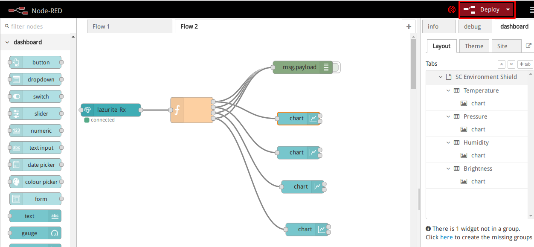
Task: Select the gauge palette node
Action: point(35,233)
